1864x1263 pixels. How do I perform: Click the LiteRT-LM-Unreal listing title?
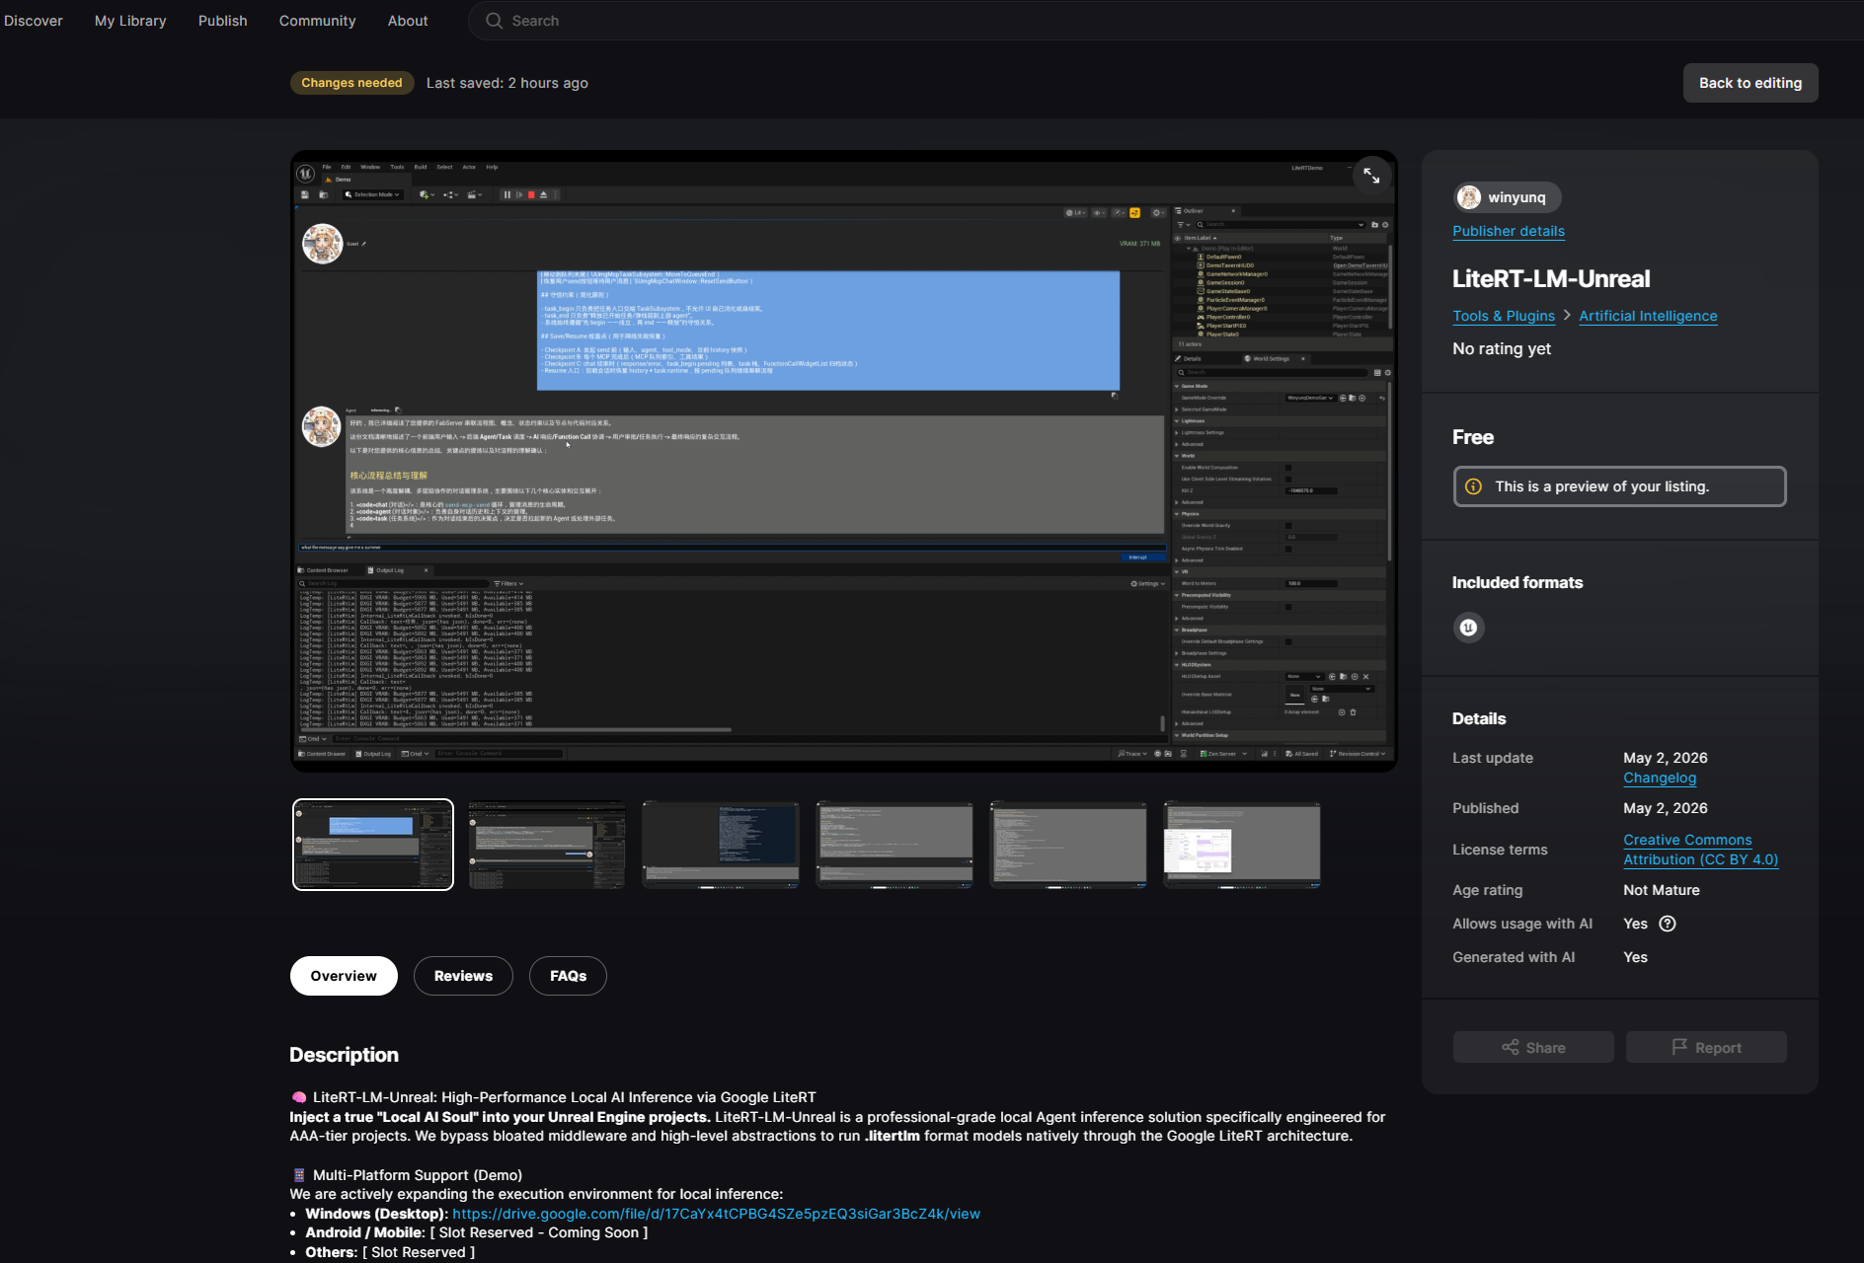coord(1551,279)
